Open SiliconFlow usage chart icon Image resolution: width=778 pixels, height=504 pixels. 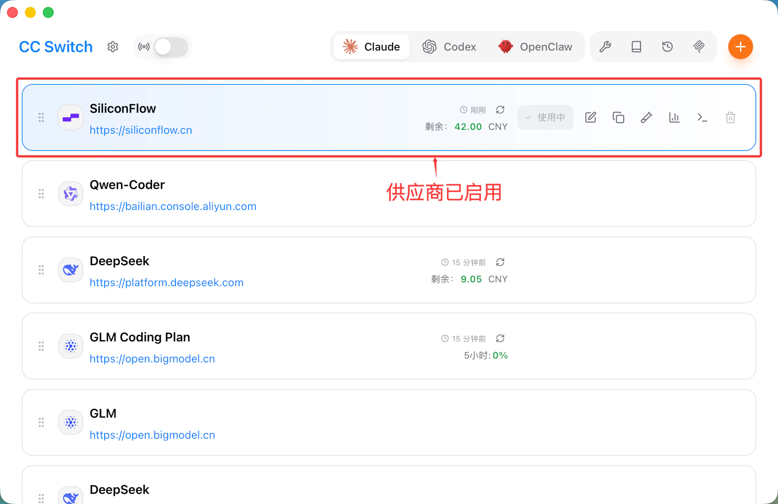675,117
